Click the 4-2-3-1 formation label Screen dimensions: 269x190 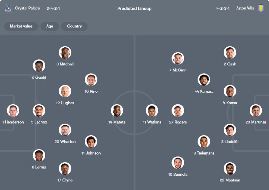tap(223, 8)
